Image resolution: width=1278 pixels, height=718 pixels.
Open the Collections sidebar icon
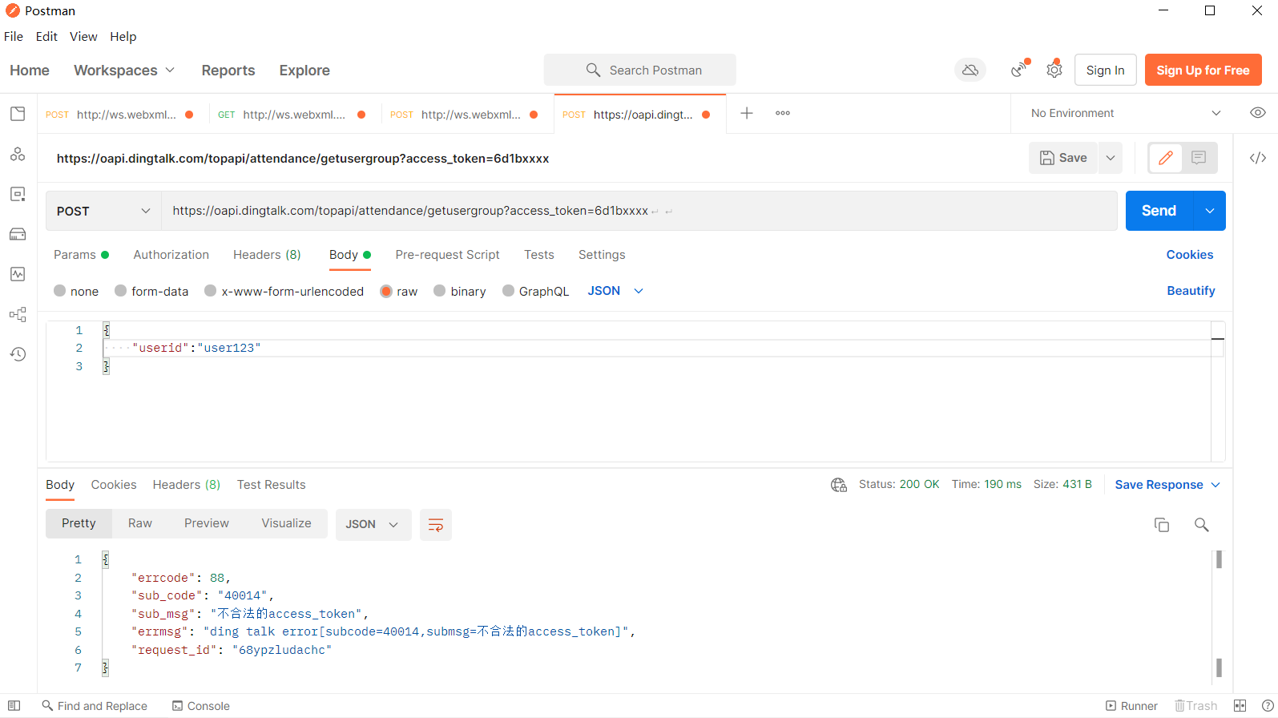18,114
